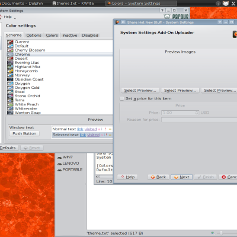237x237 pixels.
Task: Click the Back button in uploader
Action: [x=158, y=177]
